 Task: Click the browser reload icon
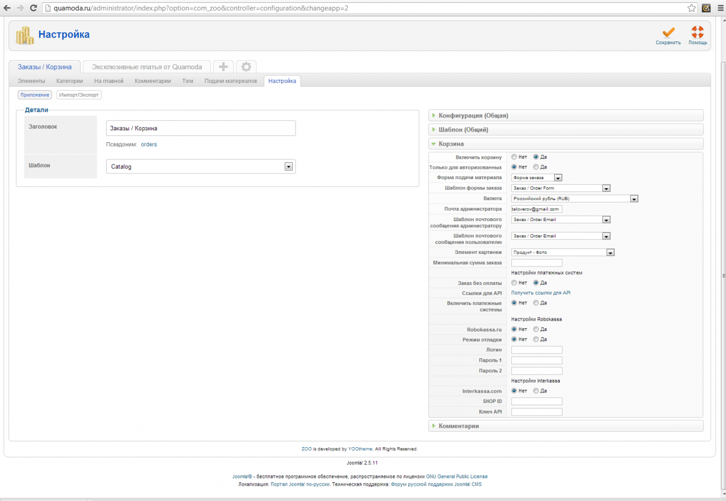pyautogui.click(x=33, y=8)
